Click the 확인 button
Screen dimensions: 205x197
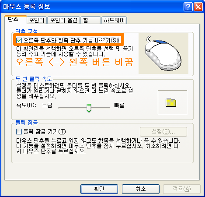point(99,189)
